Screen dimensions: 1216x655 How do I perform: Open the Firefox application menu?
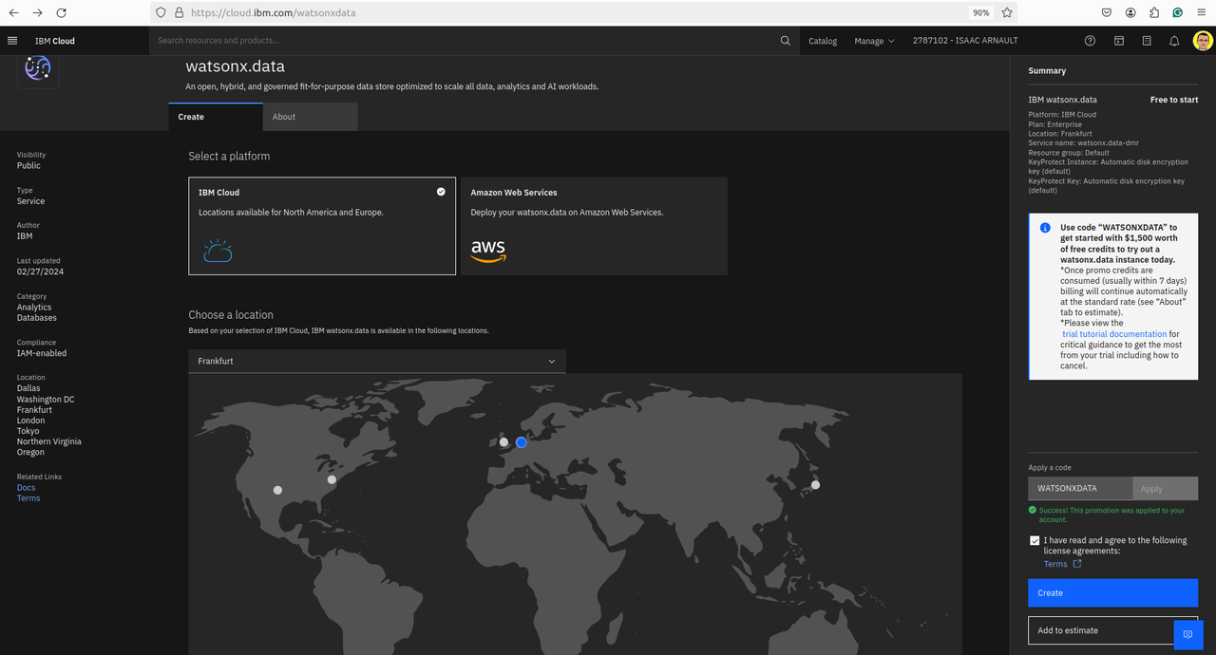click(x=1202, y=12)
